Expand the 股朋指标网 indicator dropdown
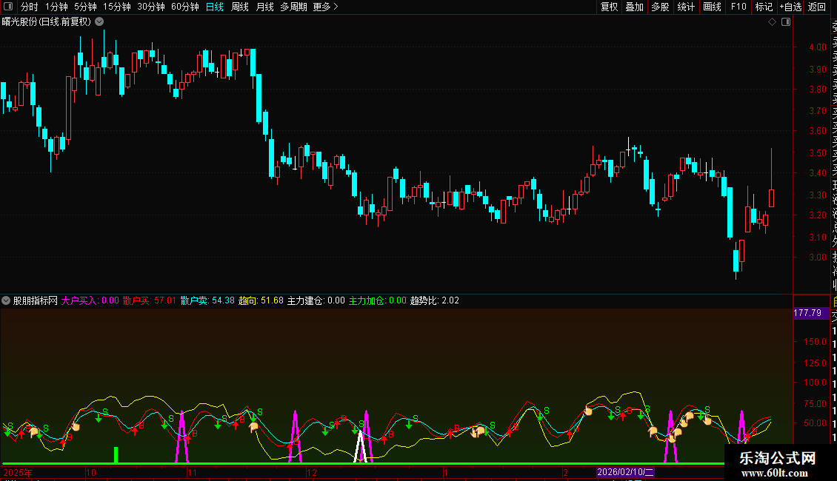 tap(6, 300)
